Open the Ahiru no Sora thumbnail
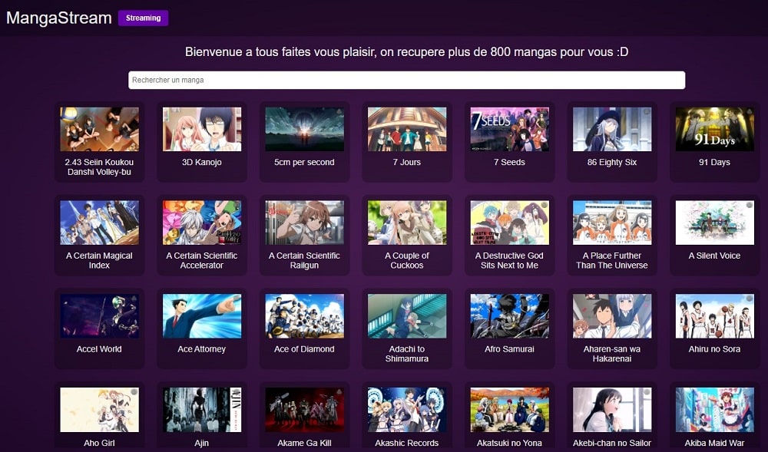768x452 pixels. point(714,316)
